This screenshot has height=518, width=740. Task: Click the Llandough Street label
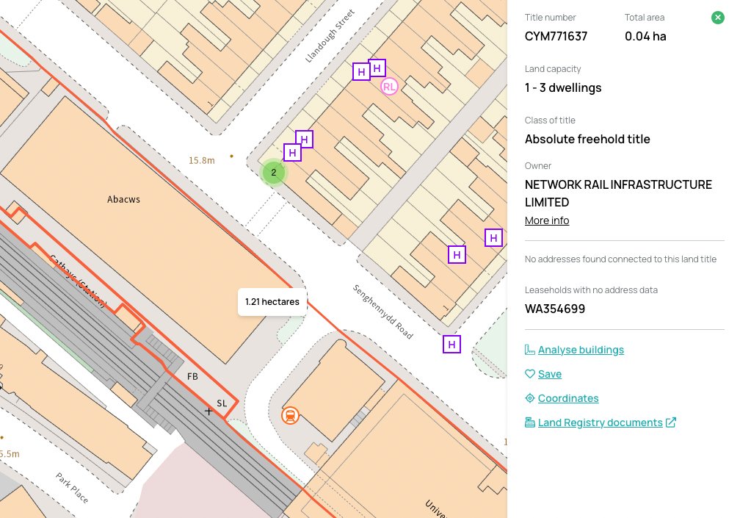coord(330,36)
